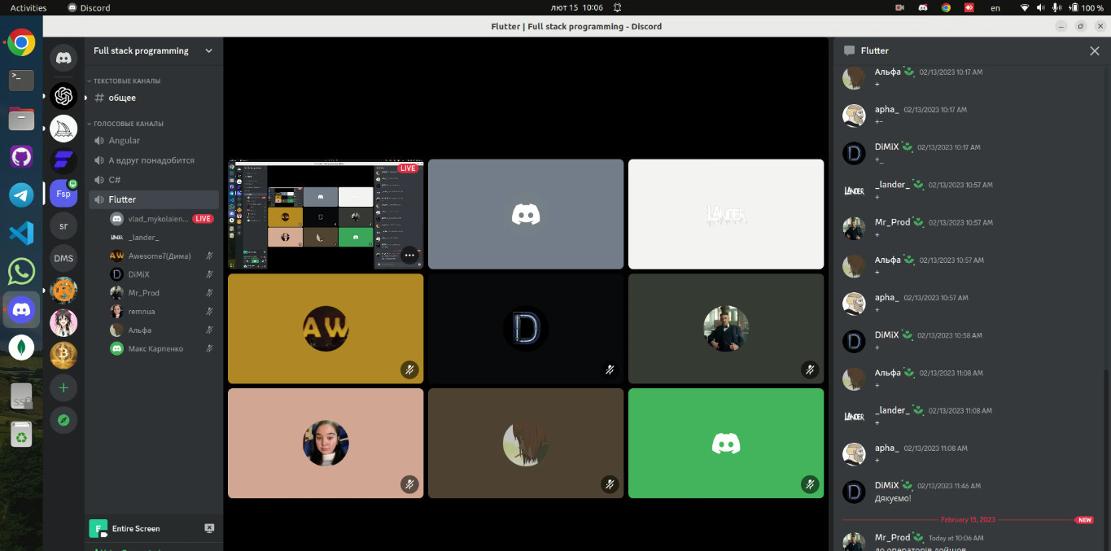Open Visual Studio Code from the dock
Viewport: 1111px width, 551px height.
coord(21,234)
